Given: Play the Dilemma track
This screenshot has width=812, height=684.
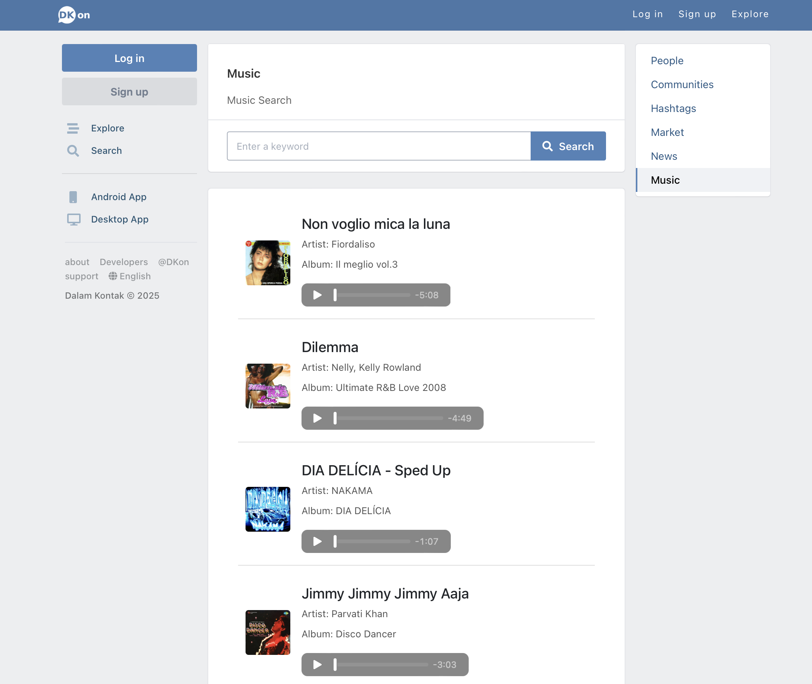Looking at the screenshot, I should point(318,419).
